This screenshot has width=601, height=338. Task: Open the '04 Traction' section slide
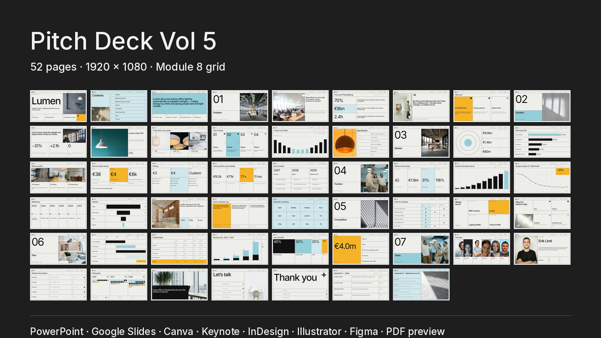pyautogui.click(x=361, y=177)
